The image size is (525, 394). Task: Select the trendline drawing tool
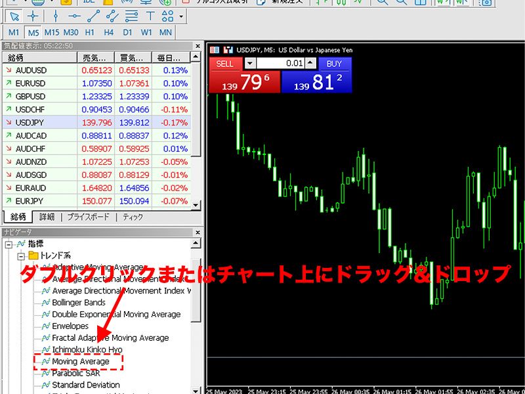pyautogui.click(x=93, y=16)
